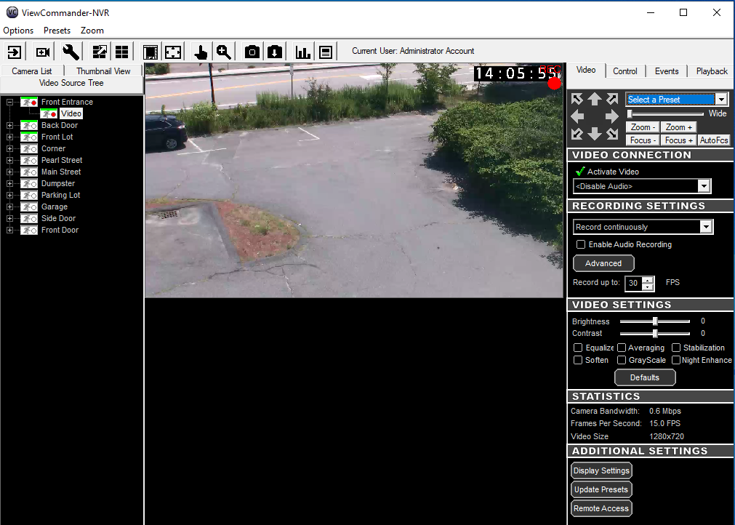The width and height of the screenshot is (735, 525).
Task: Click the login/exit arrow toolbar icon
Action: click(x=15, y=52)
